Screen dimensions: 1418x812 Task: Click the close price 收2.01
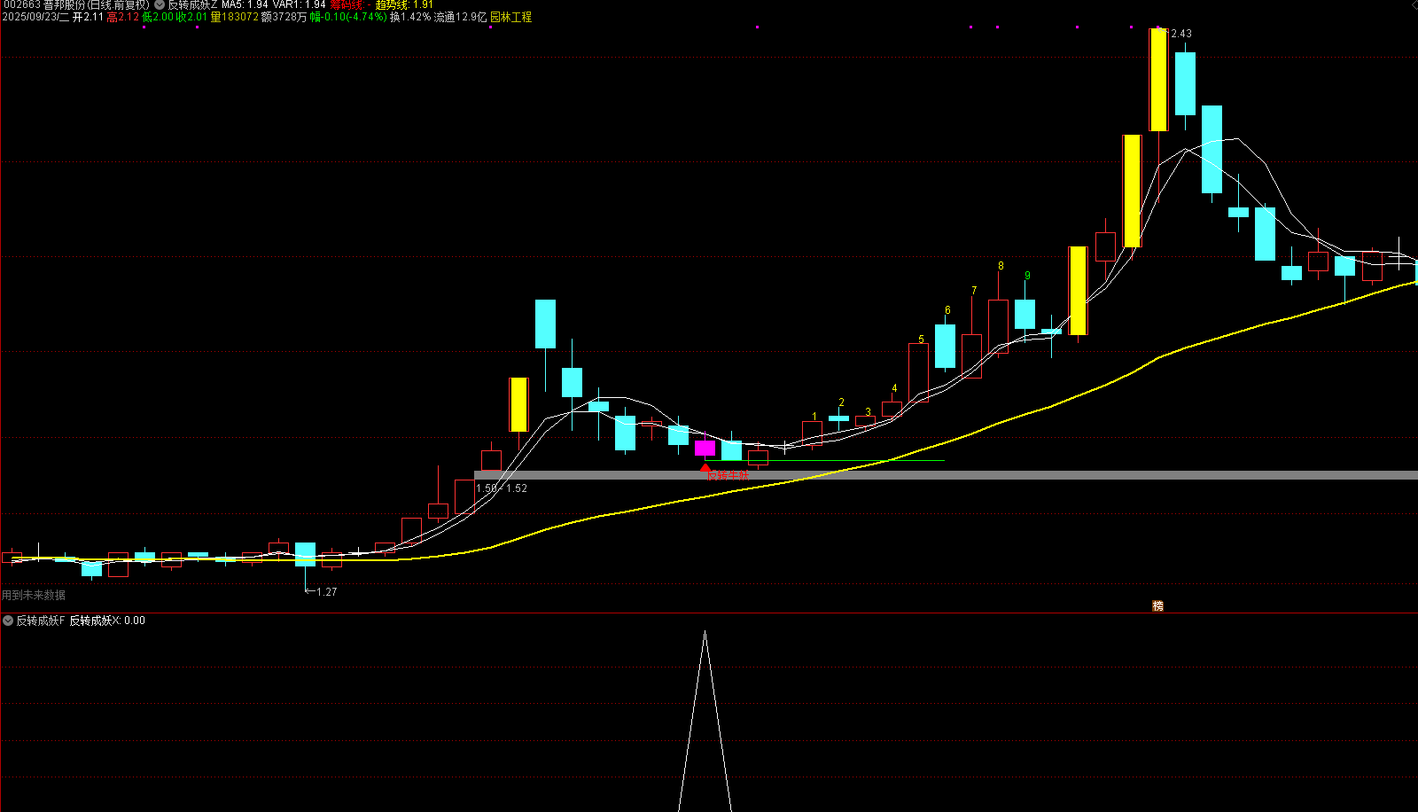(x=191, y=17)
